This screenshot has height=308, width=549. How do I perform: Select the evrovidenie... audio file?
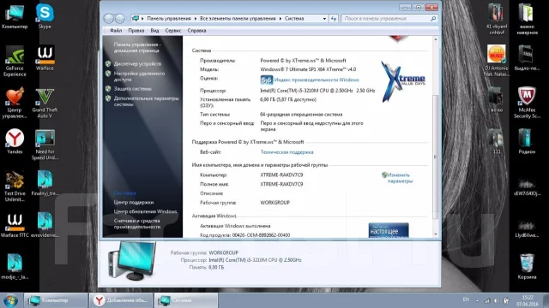point(45,225)
